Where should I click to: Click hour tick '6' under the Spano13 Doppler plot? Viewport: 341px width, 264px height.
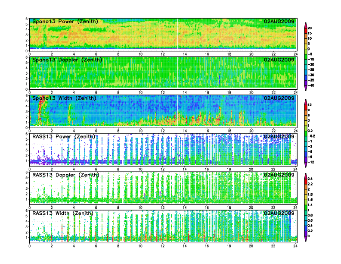click(x=96, y=93)
